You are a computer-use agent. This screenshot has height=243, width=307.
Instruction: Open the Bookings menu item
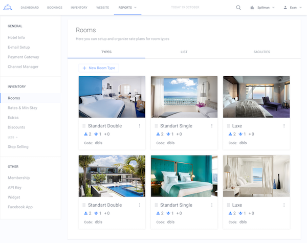pos(55,8)
